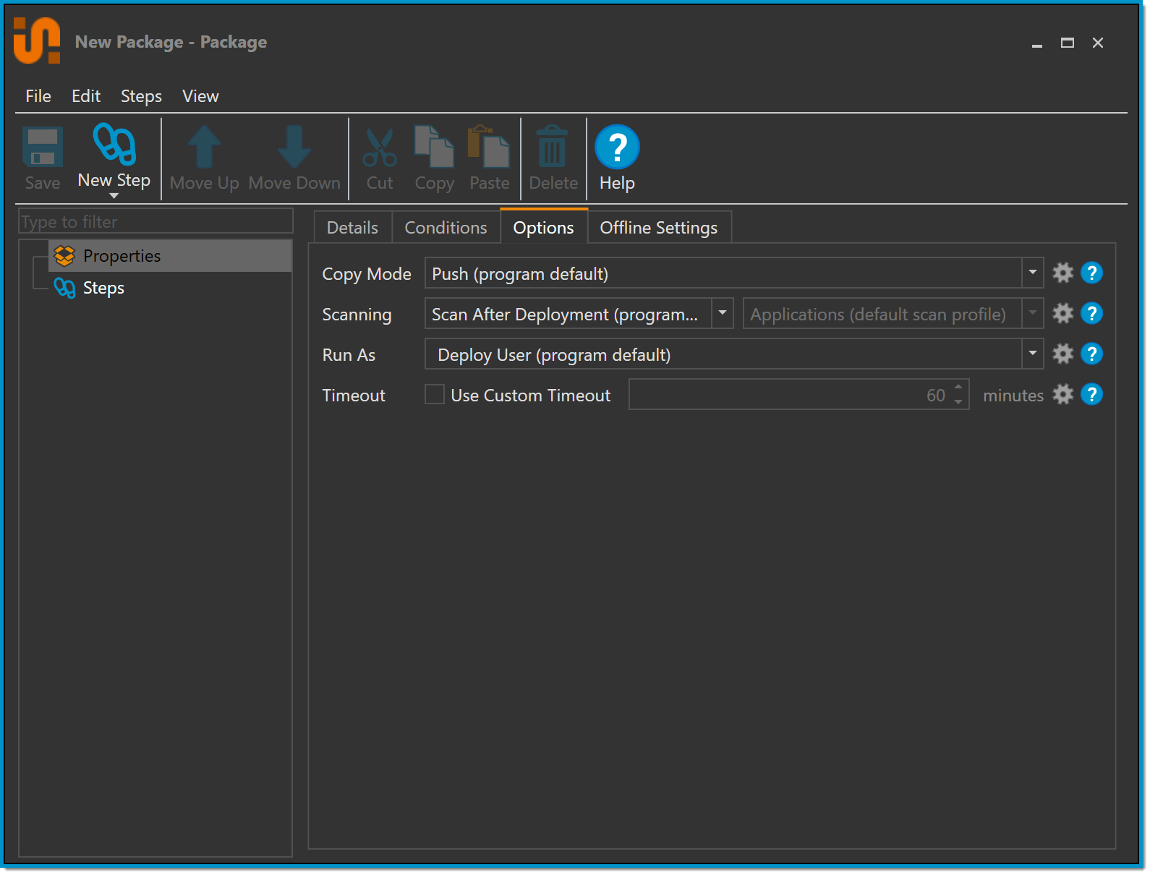1150x875 pixels.
Task: Open the Run As Deploy User dropdown
Action: 1032,354
